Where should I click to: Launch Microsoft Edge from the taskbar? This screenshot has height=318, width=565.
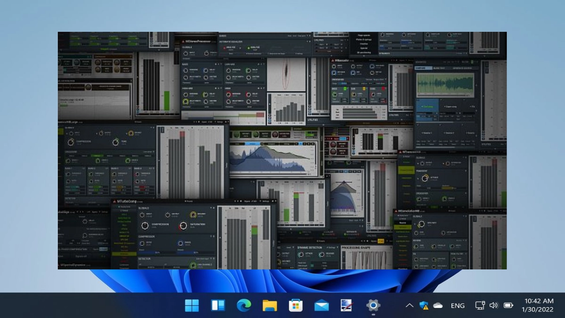244,305
